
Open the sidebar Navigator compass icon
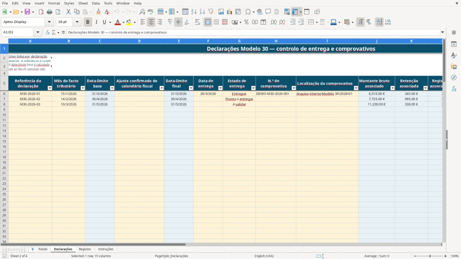[x=454, y=78]
